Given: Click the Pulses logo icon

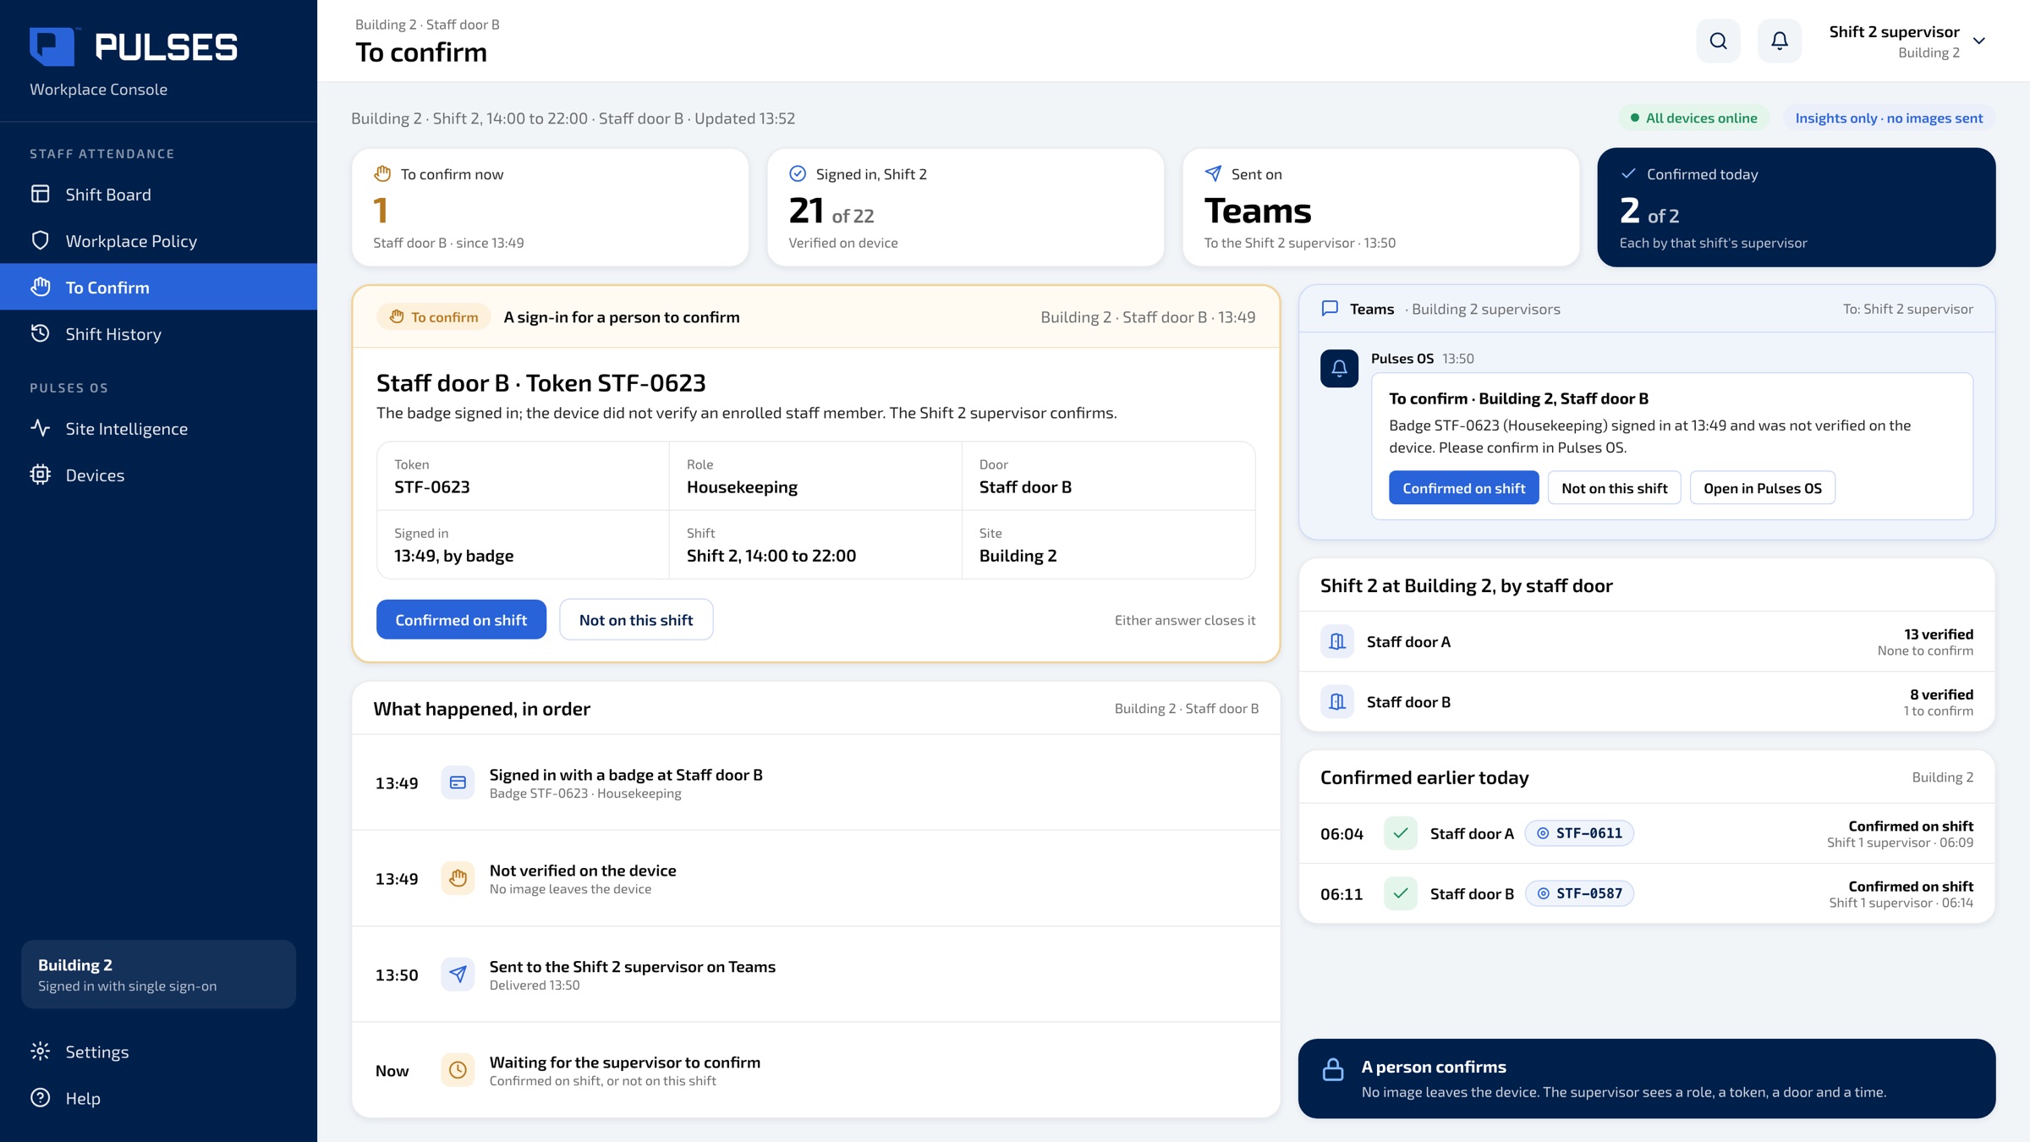Looking at the screenshot, I should coord(52,47).
